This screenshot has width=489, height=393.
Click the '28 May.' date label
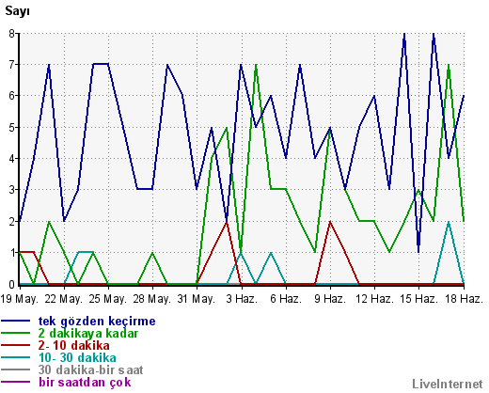[x=152, y=299]
